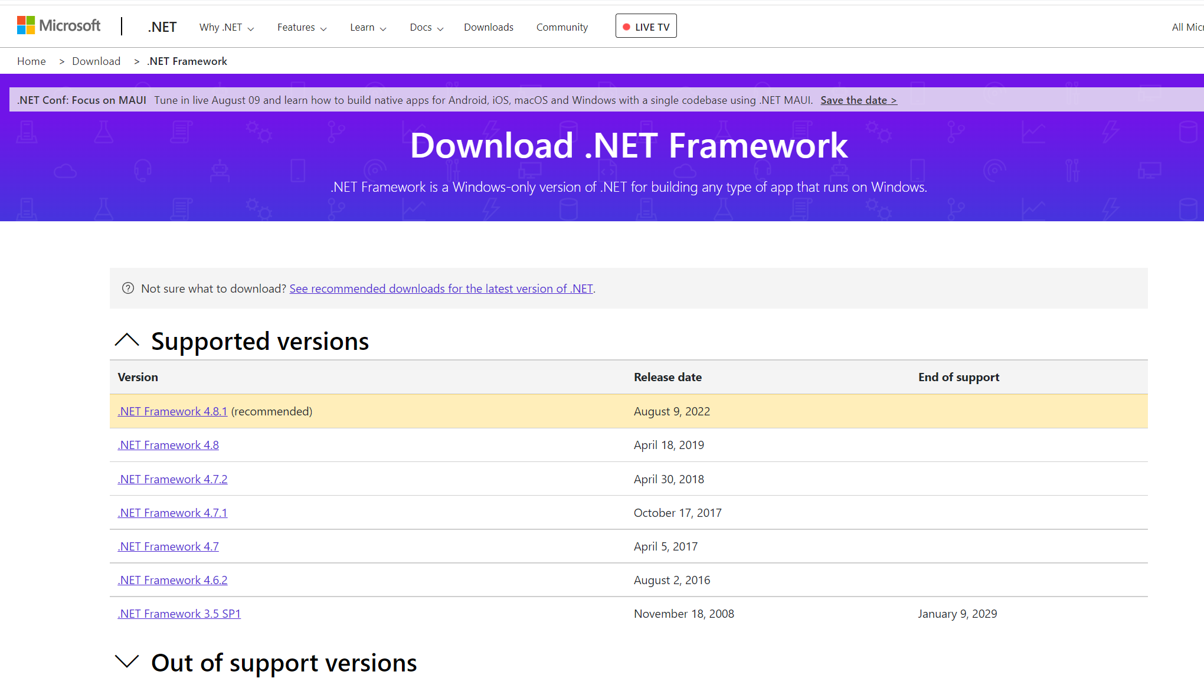This screenshot has width=1204, height=688.
Task: Open recommended downloads for latest .NET link
Action: [x=441, y=289]
